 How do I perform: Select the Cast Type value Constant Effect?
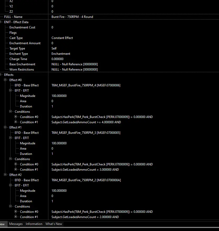tap(62, 38)
